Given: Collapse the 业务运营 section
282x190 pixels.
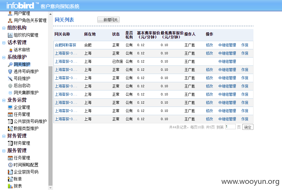Looking at the screenshot, I should point(4,100).
